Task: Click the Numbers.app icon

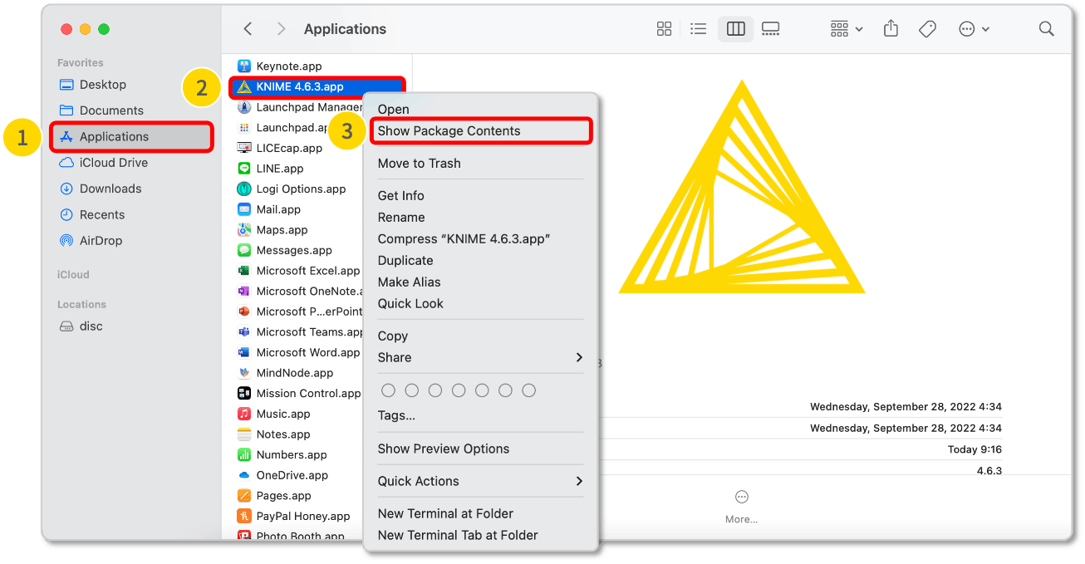Action: (x=244, y=454)
